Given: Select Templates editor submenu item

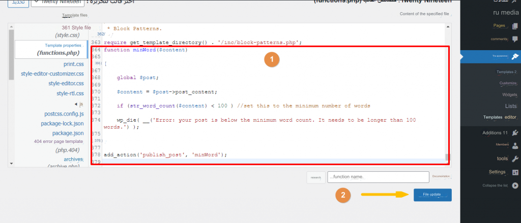Looking at the screenshot, I should coord(500,117).
